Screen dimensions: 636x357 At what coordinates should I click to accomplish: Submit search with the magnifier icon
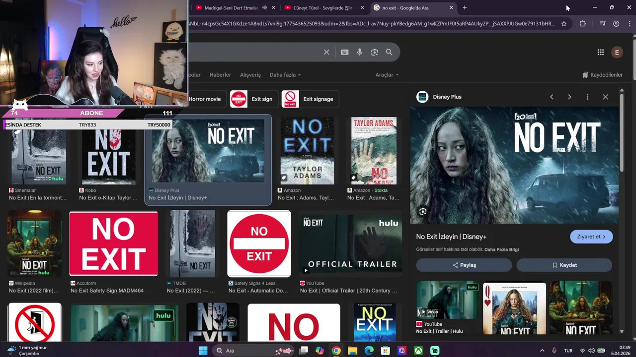[x=389, y=52]
